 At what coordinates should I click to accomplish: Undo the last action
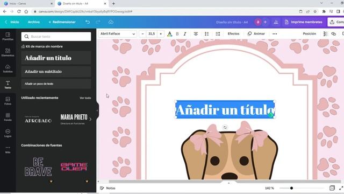[88, 22]
